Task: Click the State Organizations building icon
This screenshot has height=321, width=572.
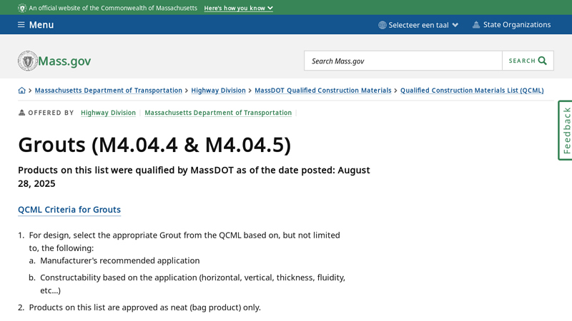Action: [476, 25]
